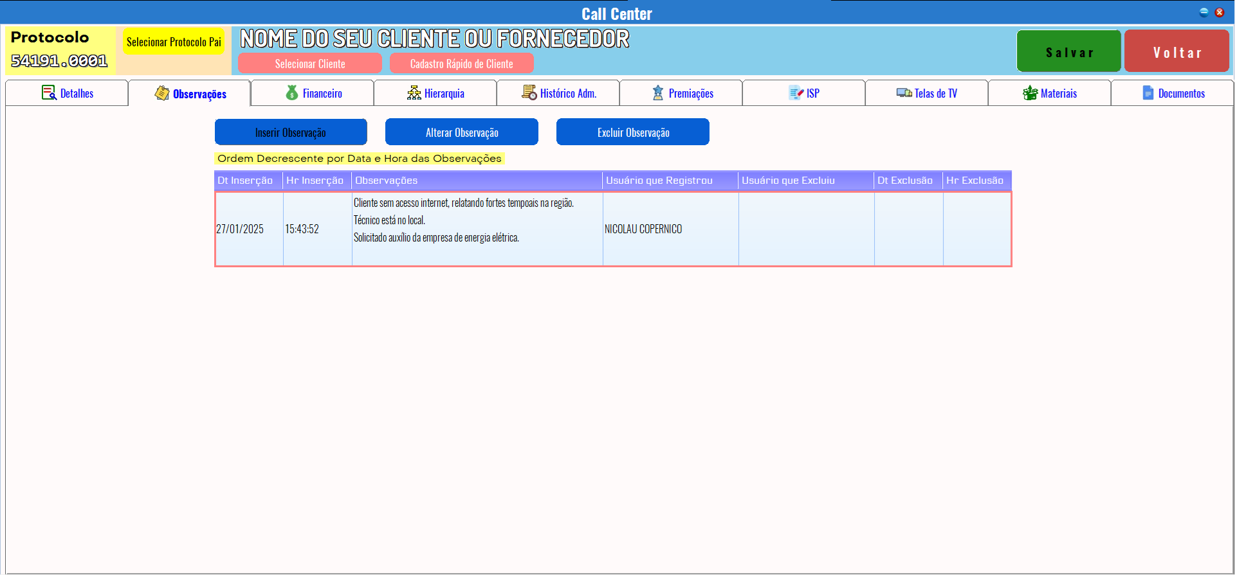The image size is (1235, 575).
Task: Click the ISP tab icon
Action: (796, 93)
